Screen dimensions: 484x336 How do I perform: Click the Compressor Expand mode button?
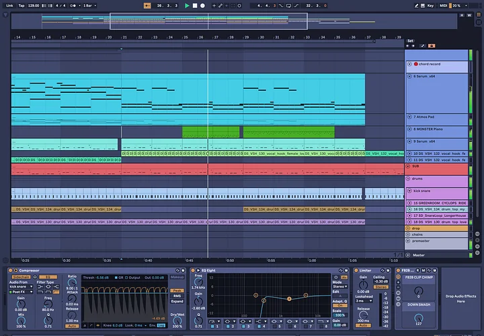point(177,302)
